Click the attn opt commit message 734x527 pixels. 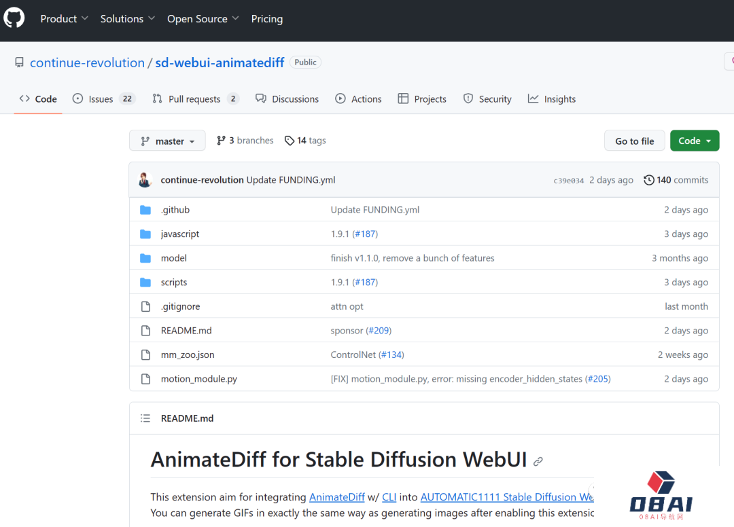point(347,306)
